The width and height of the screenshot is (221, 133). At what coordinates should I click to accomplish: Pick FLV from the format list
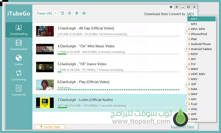point(202,64)
